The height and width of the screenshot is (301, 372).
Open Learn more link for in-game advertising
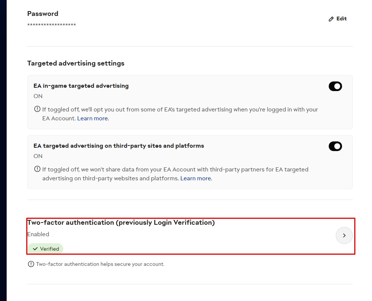tap(92, 118)
